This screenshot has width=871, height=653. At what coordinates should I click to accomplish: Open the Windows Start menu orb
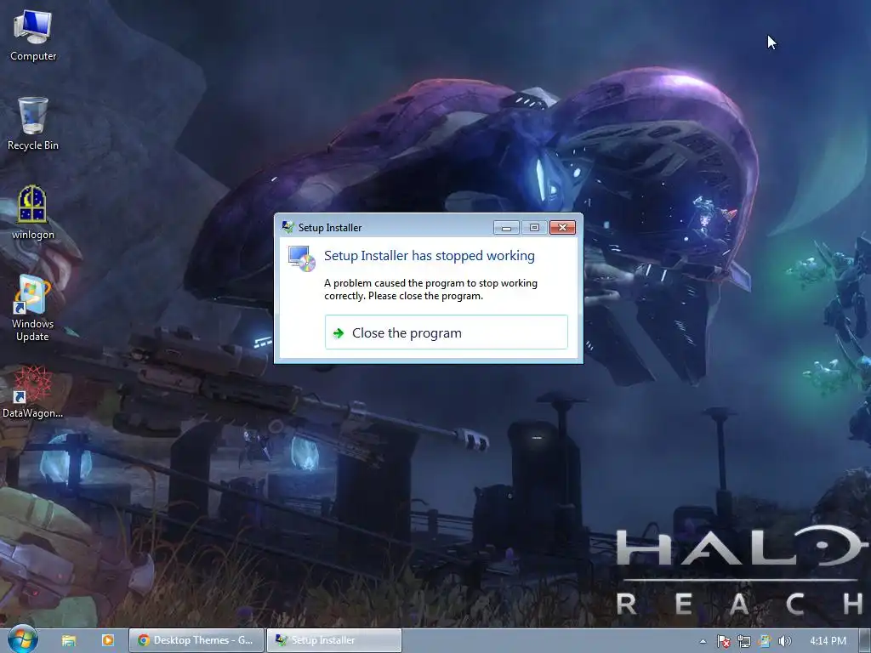22,639
